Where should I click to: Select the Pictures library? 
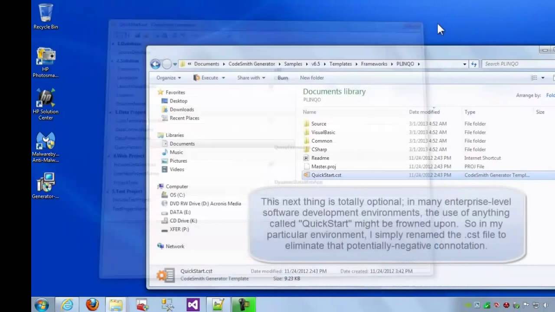pos(178,161)
